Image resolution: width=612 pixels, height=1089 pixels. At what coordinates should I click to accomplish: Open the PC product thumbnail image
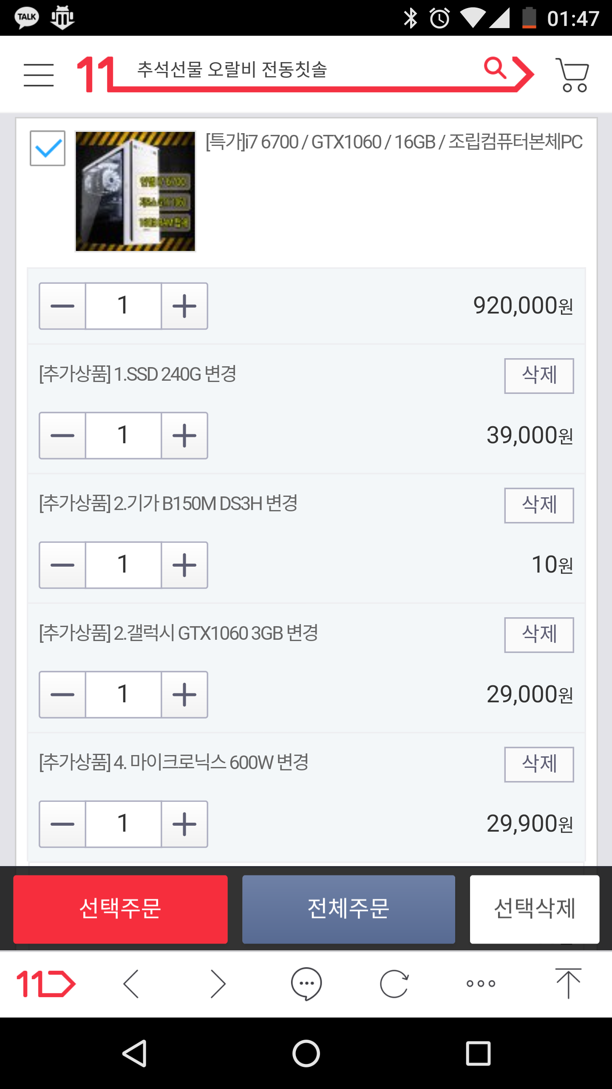click(x=135, y=191)
